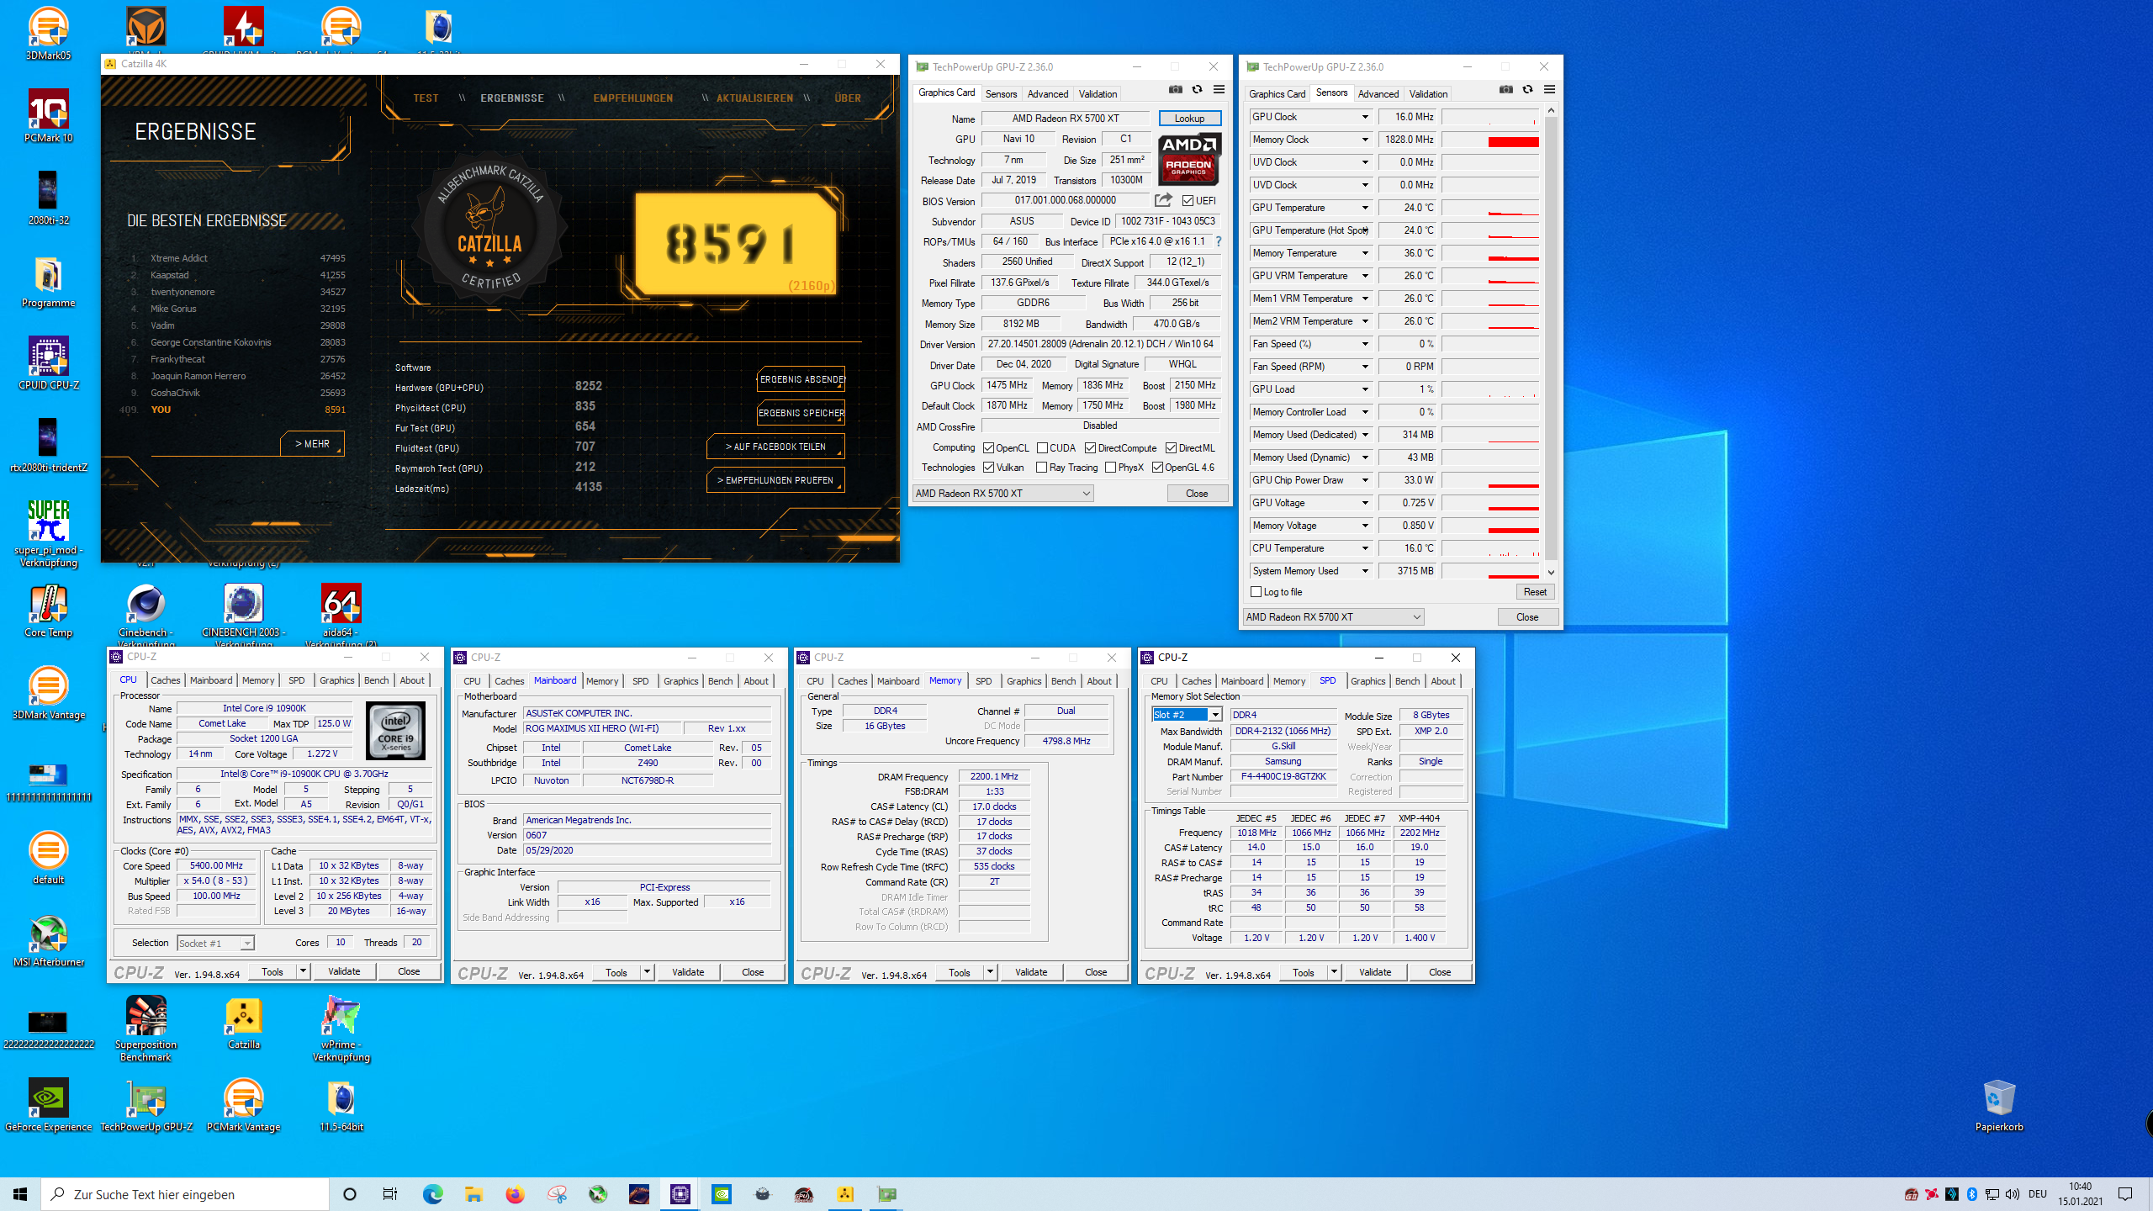Toggle the Vulkan checkbox in GPU-Z
Screen dimensions: 2153x1211
989,468
